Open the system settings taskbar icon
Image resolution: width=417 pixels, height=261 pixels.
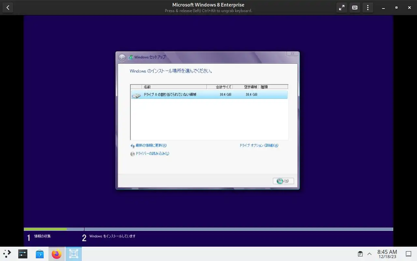pyautogui.click(x=23, y=254)
